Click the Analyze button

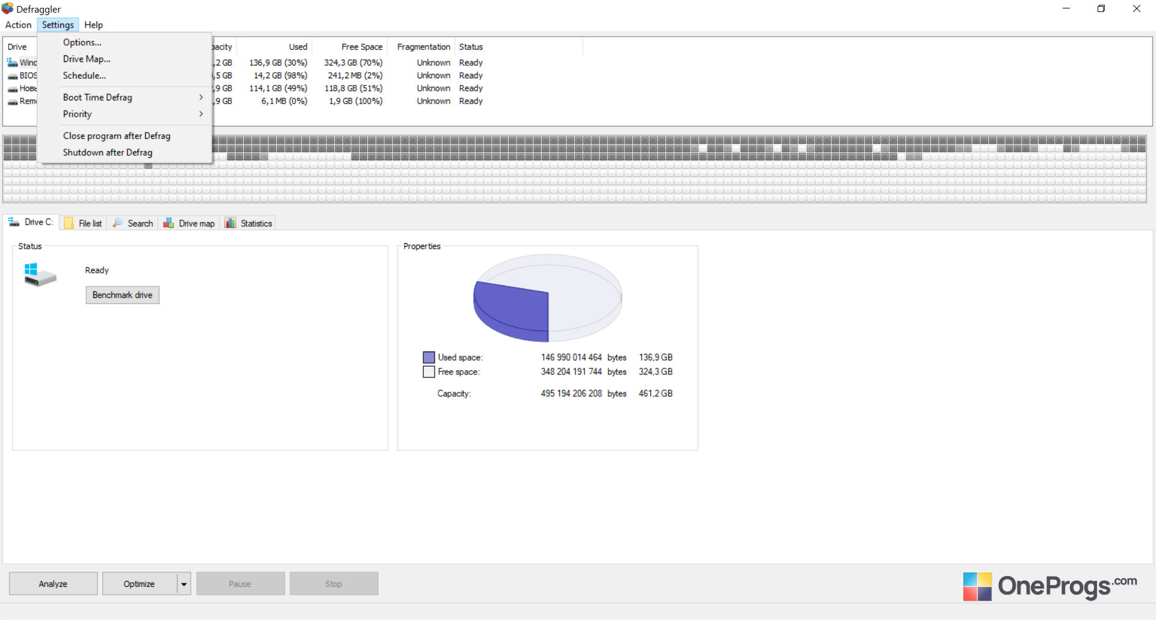(x=53, y=584)
